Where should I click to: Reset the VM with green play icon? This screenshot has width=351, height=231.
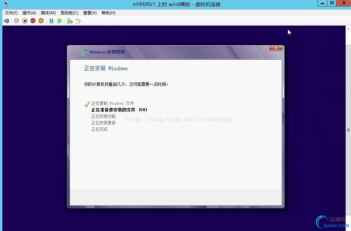point(60,21)
